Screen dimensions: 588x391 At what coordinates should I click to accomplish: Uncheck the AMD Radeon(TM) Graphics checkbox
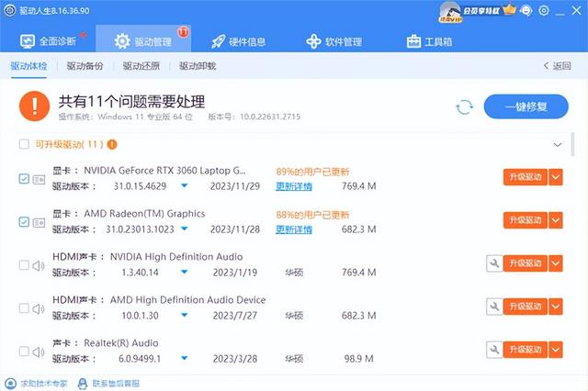tap(24, 222)
